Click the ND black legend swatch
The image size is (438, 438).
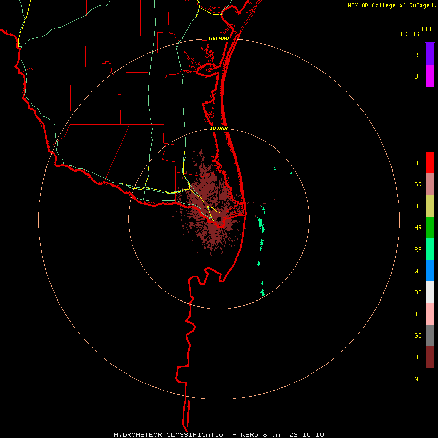[x=430, y=379]
